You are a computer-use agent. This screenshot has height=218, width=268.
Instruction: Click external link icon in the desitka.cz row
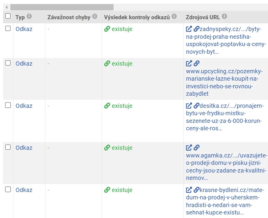click(189, 105)
